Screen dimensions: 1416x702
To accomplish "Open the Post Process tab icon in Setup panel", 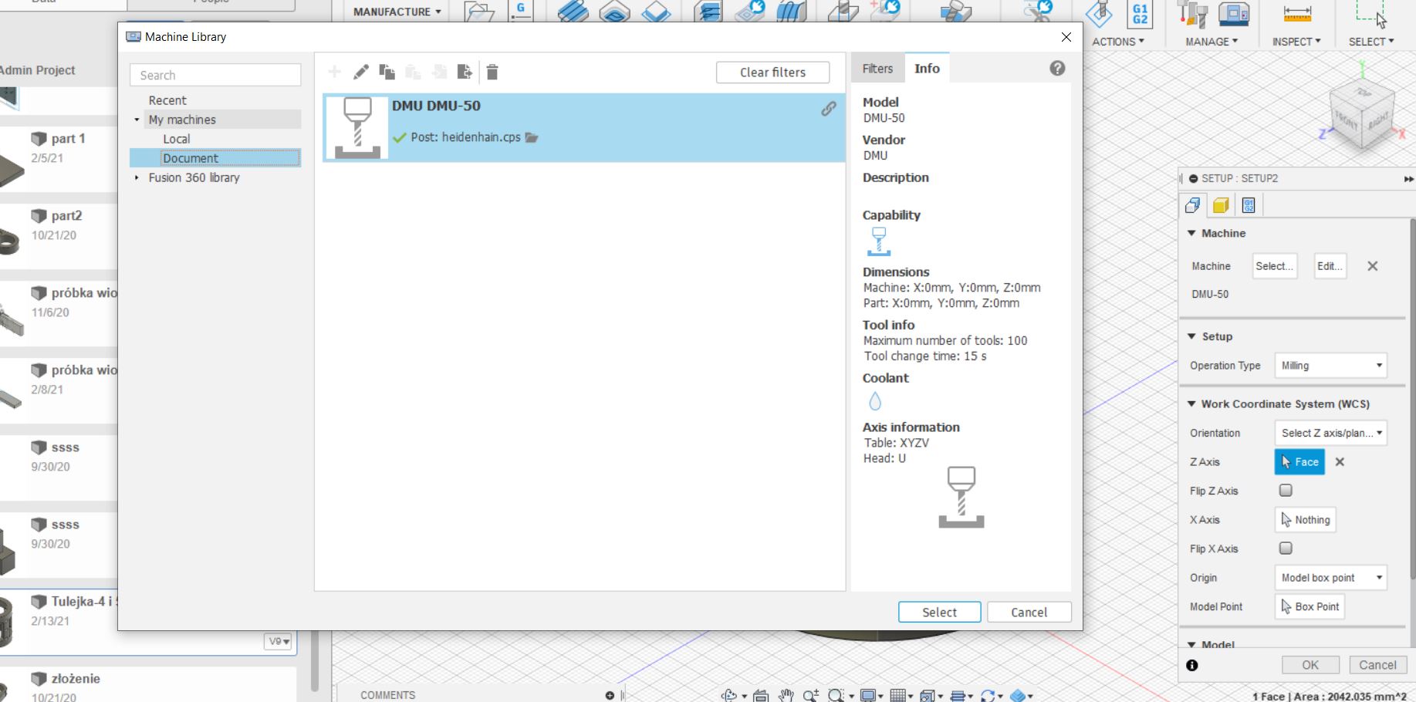I will point(1249,205).
